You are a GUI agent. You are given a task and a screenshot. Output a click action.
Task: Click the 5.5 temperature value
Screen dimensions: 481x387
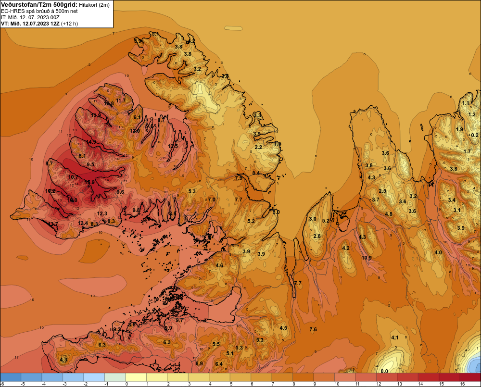click(x=216, y=344)
